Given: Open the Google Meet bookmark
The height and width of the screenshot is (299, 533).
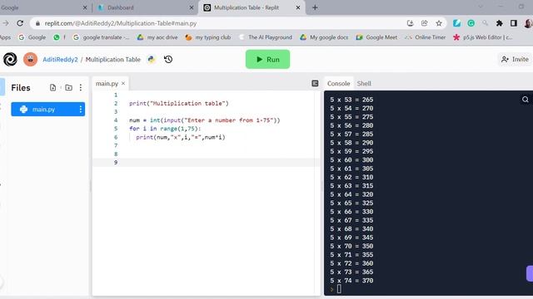Looking at the screenshot, I should pos(376,37).
